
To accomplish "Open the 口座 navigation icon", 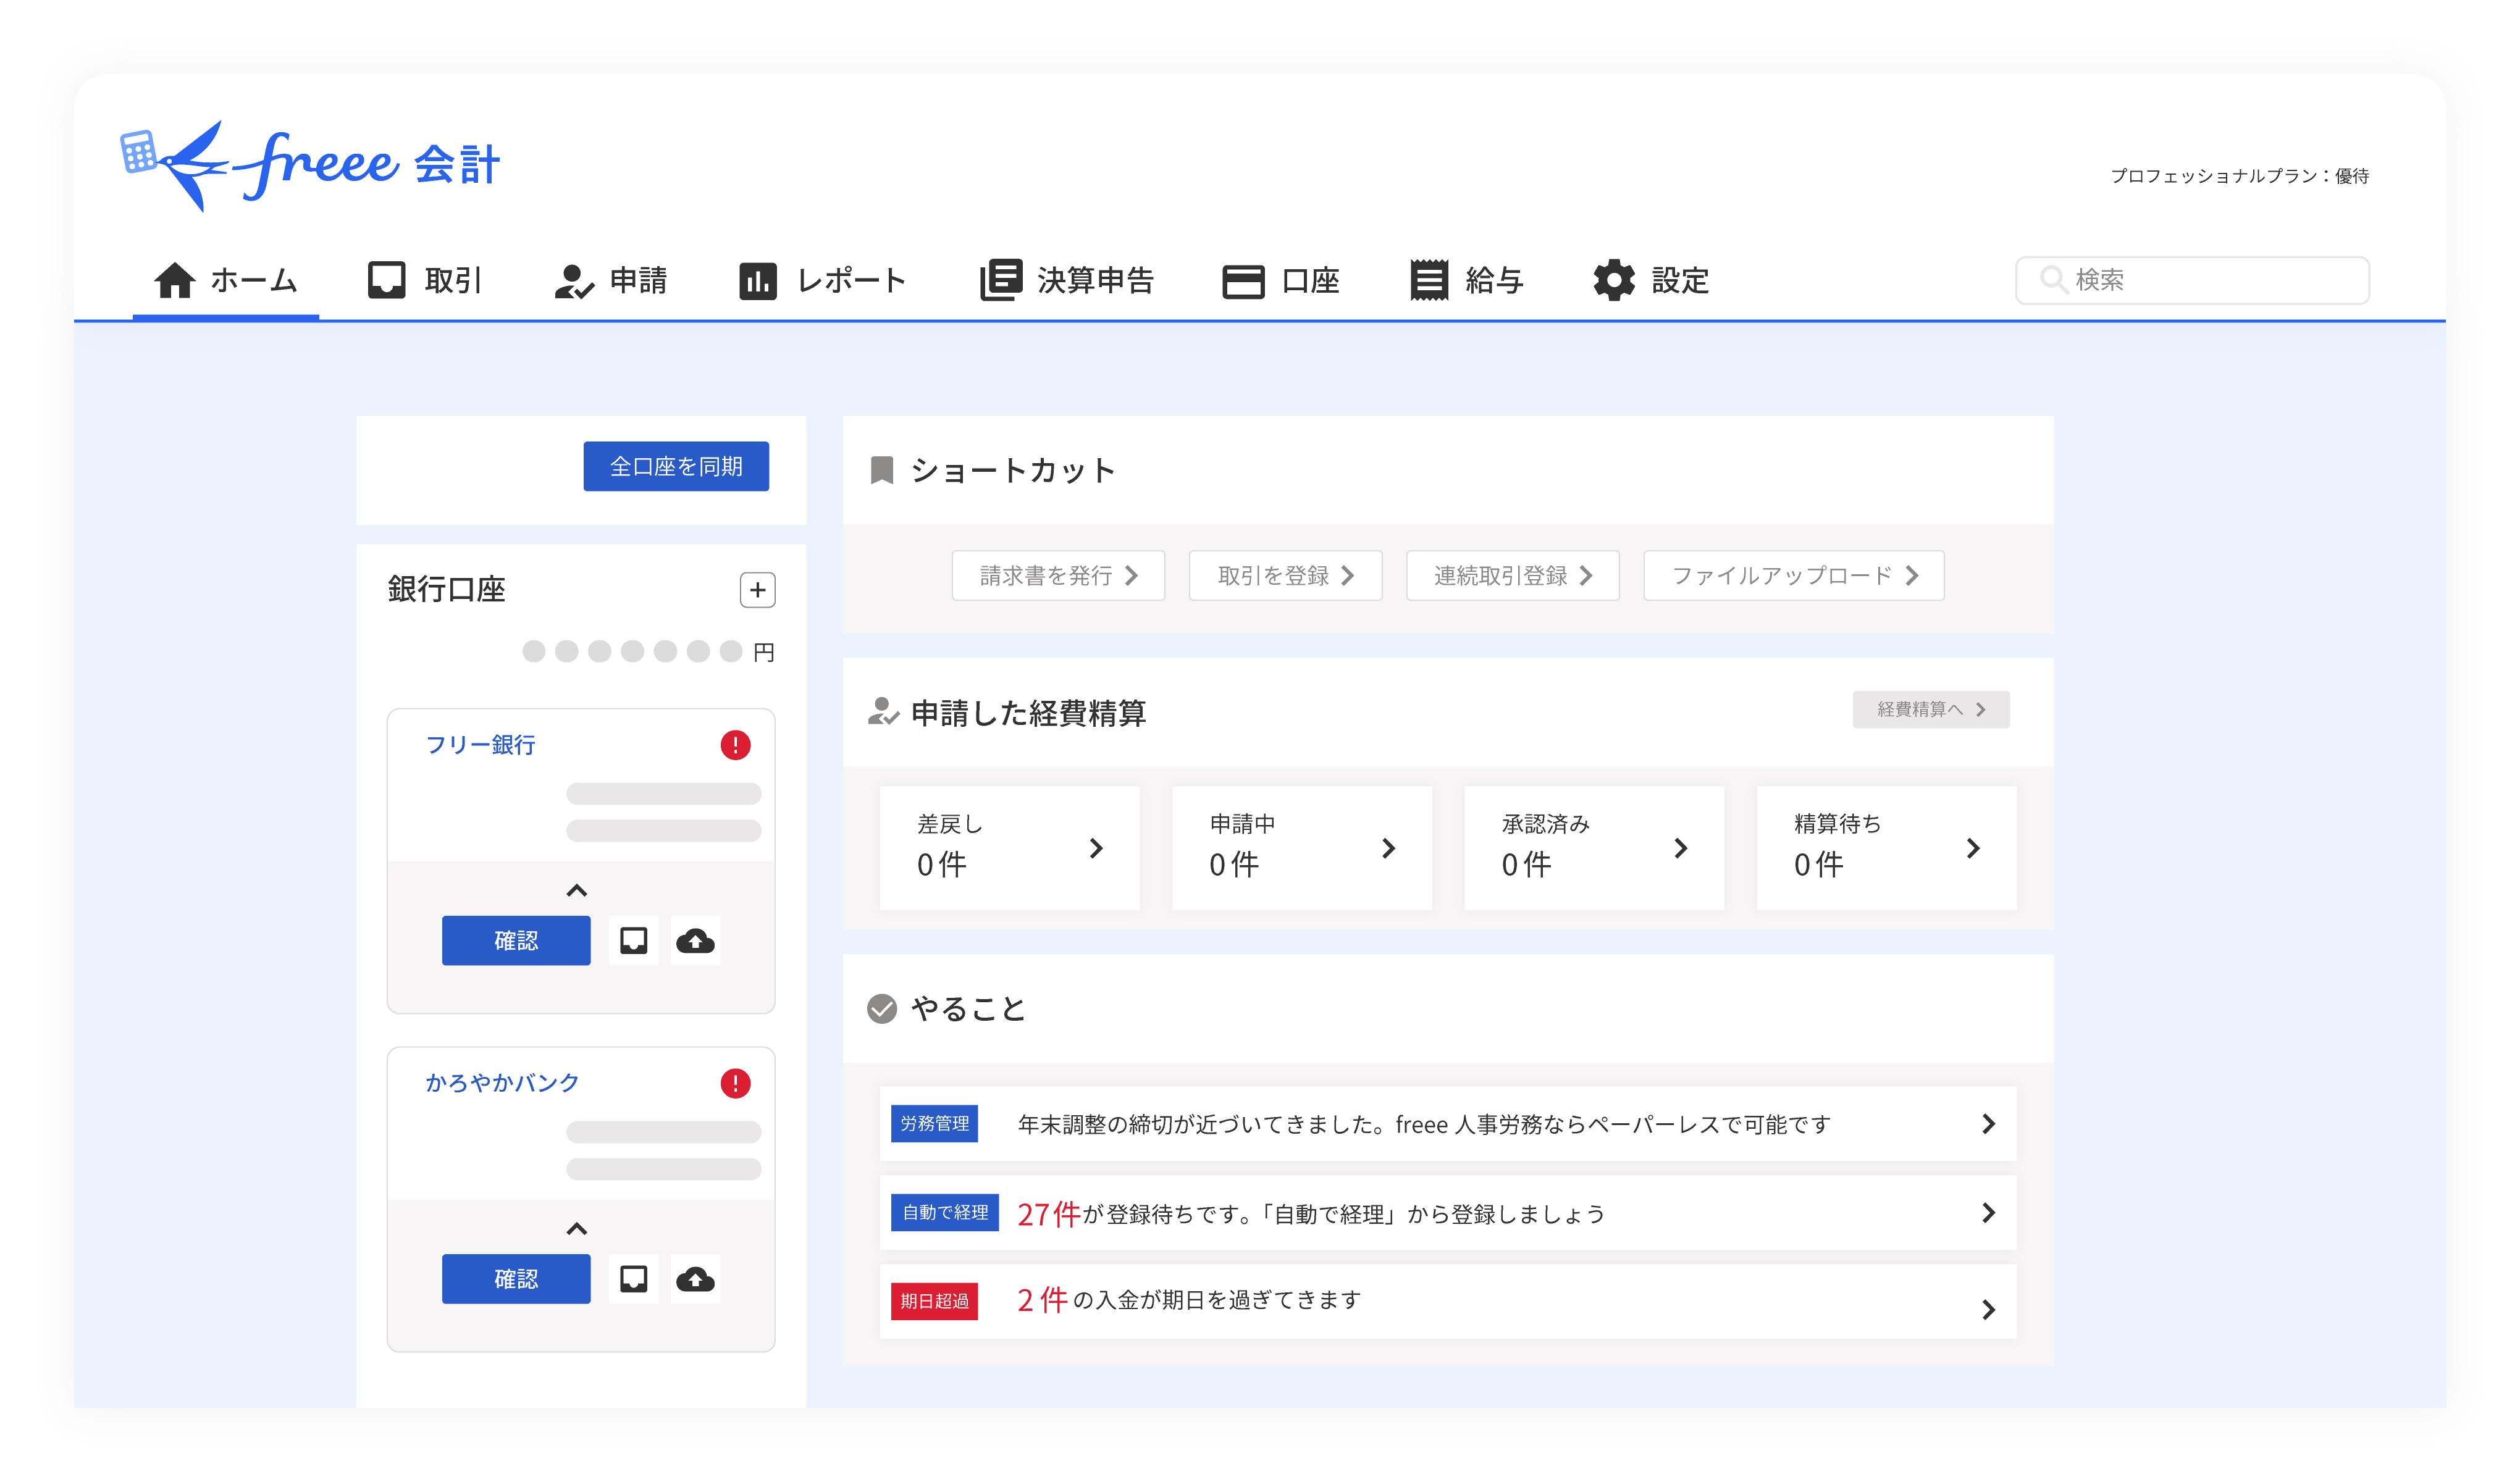I will coord(1243,281).
